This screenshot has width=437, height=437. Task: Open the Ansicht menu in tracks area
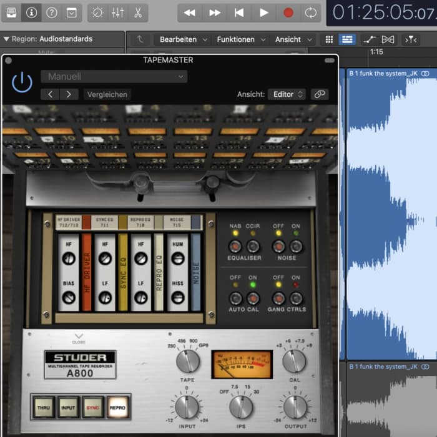point(293,39)
